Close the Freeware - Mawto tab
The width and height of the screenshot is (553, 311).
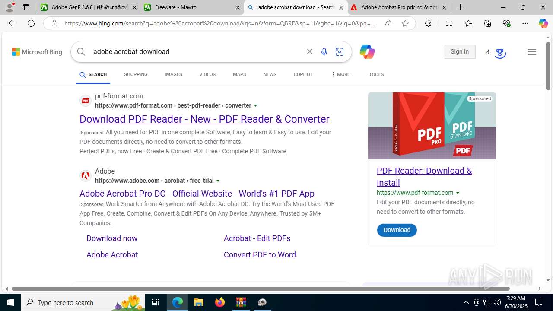pyautogui.click(x=238, y=7)
